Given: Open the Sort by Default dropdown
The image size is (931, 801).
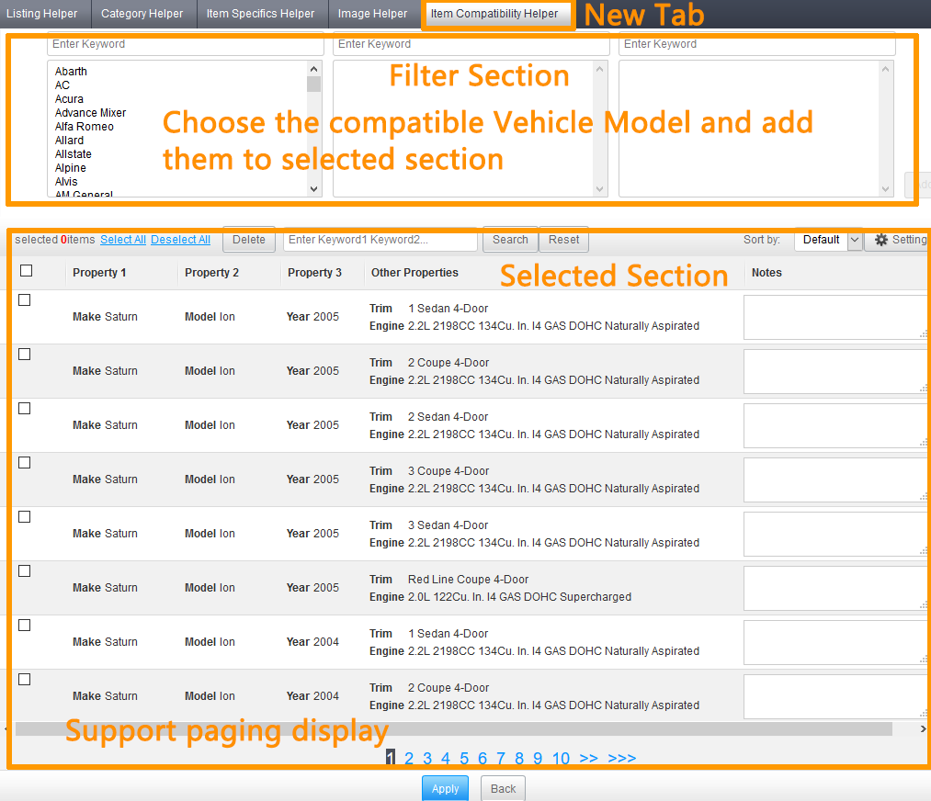Looking at the screenshot, I should point(828,240).
